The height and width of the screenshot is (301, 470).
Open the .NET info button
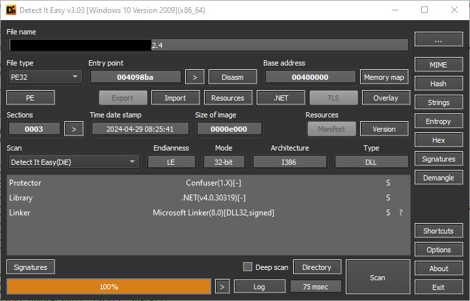click(281, 98)
